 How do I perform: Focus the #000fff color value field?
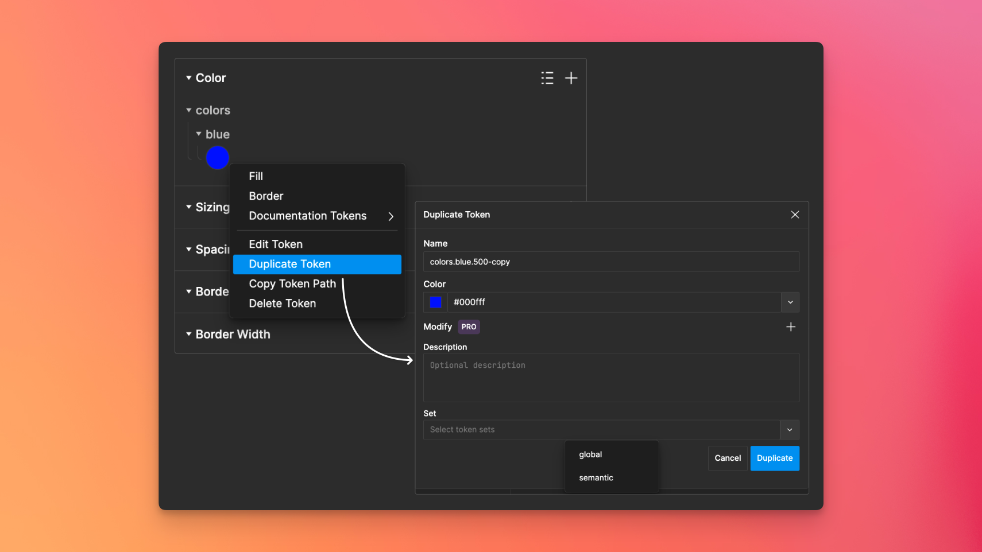click(x=614, y=302)
